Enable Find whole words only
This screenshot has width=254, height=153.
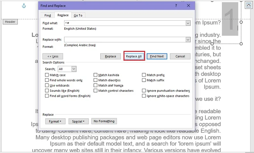pyautogui.click(x=47, y=80)
